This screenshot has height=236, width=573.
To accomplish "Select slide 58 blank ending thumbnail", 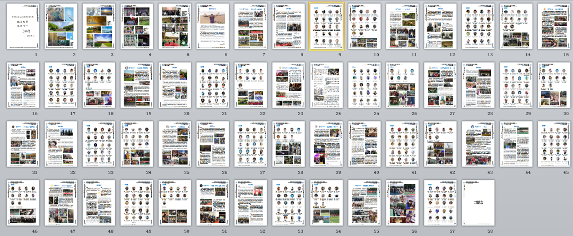I will point(479,203).
